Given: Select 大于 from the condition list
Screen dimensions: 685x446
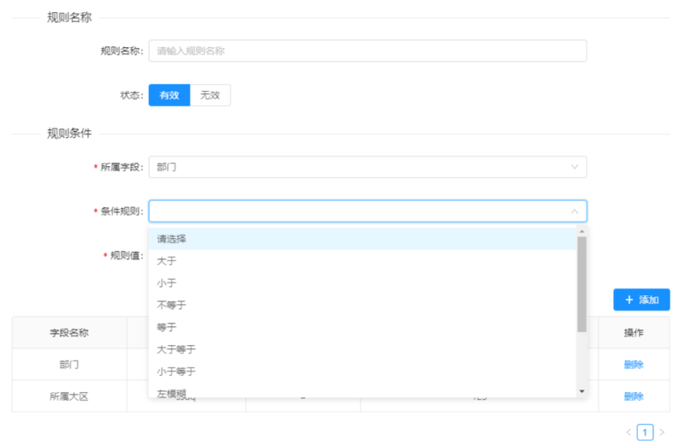Looking at the screenshot, I should [x=362, y=261].
